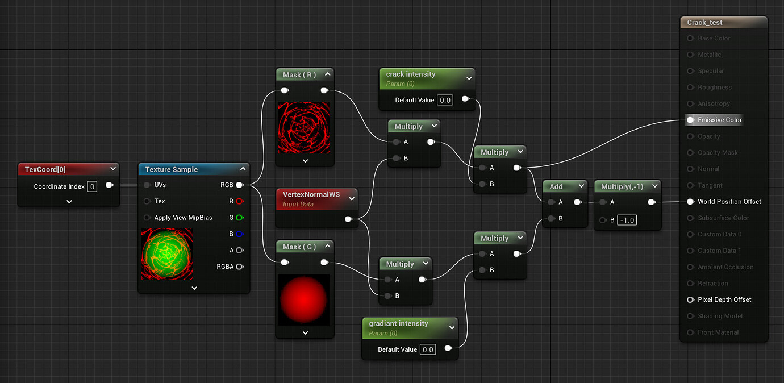This screenshot has height=383, width=784.
Task: Collapse the crack intensity parameter node
Action: 469,77
